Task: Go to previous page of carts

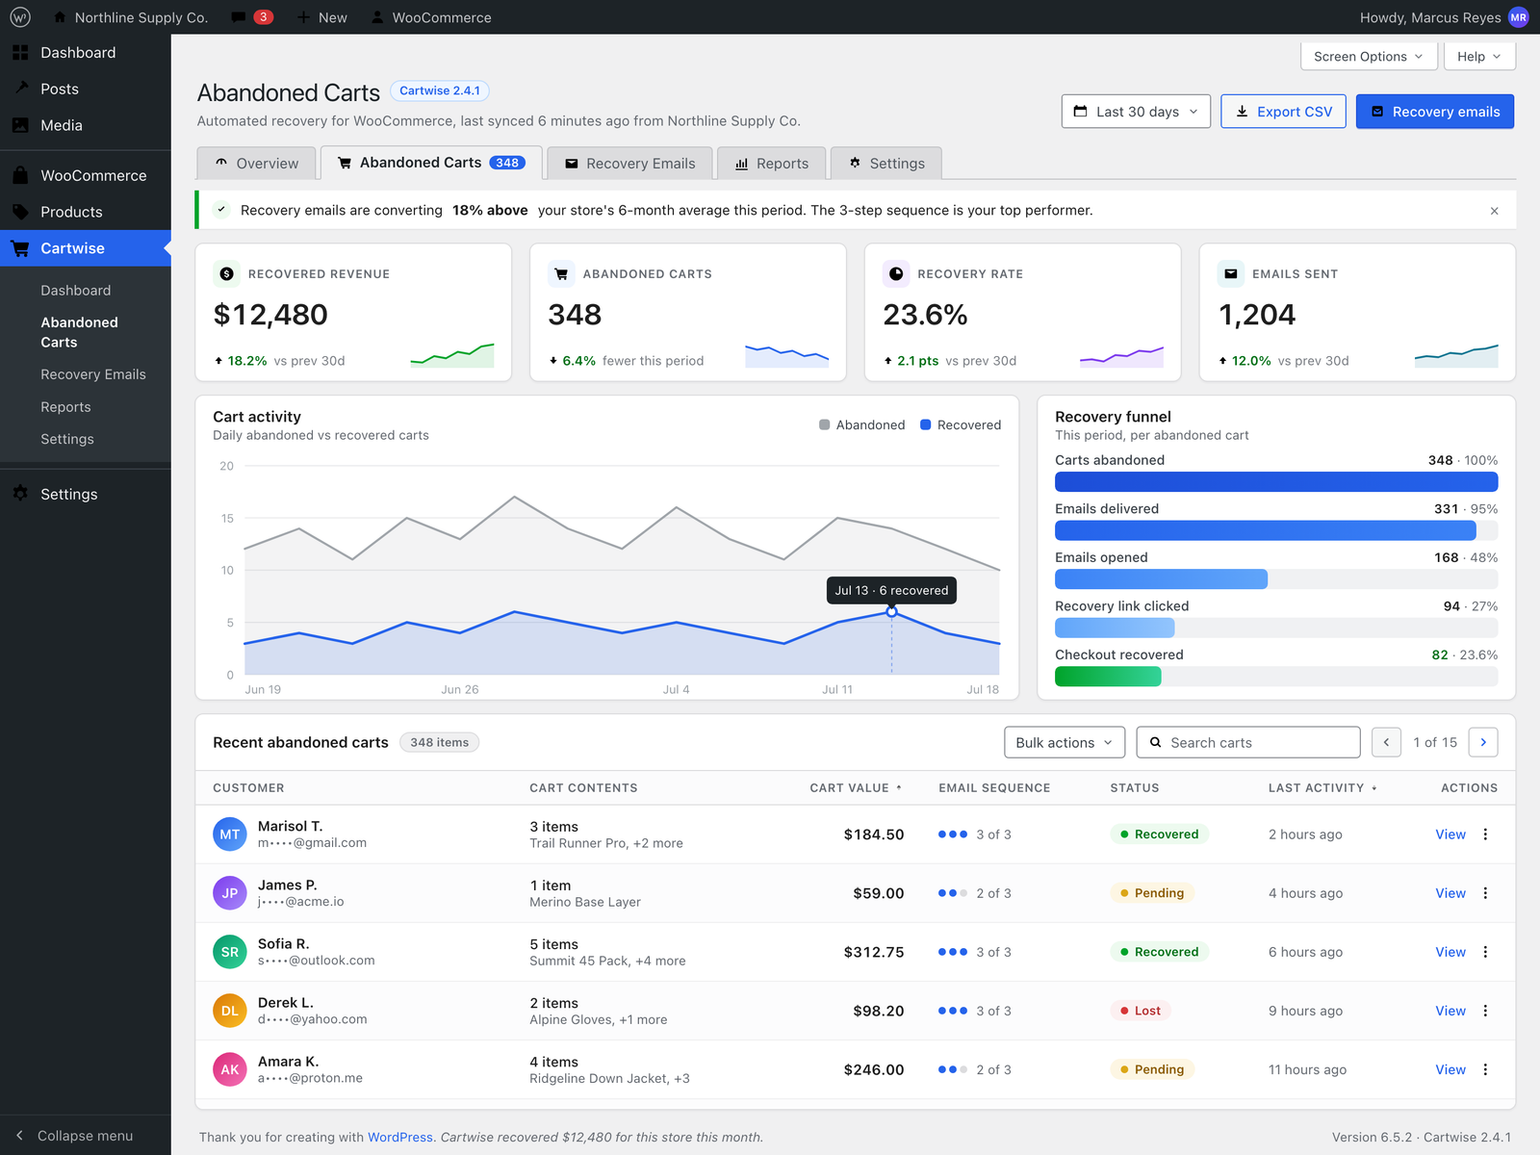Action: (x=1386, y=742)
